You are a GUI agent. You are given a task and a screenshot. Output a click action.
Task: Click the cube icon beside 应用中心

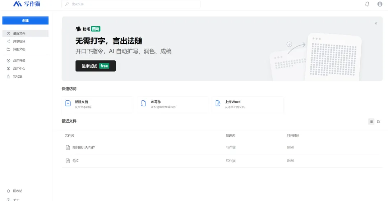[x=8, y=69]
